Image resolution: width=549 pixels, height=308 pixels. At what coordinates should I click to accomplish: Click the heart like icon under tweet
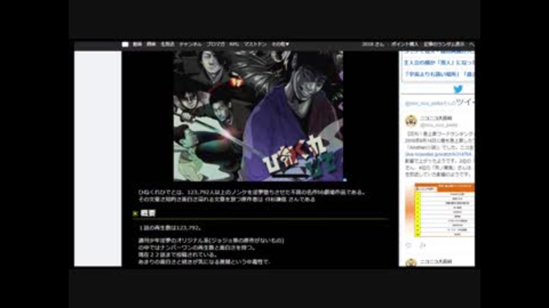coord(408,245)
